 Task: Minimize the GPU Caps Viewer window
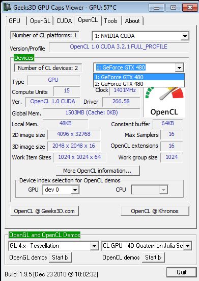157,8
